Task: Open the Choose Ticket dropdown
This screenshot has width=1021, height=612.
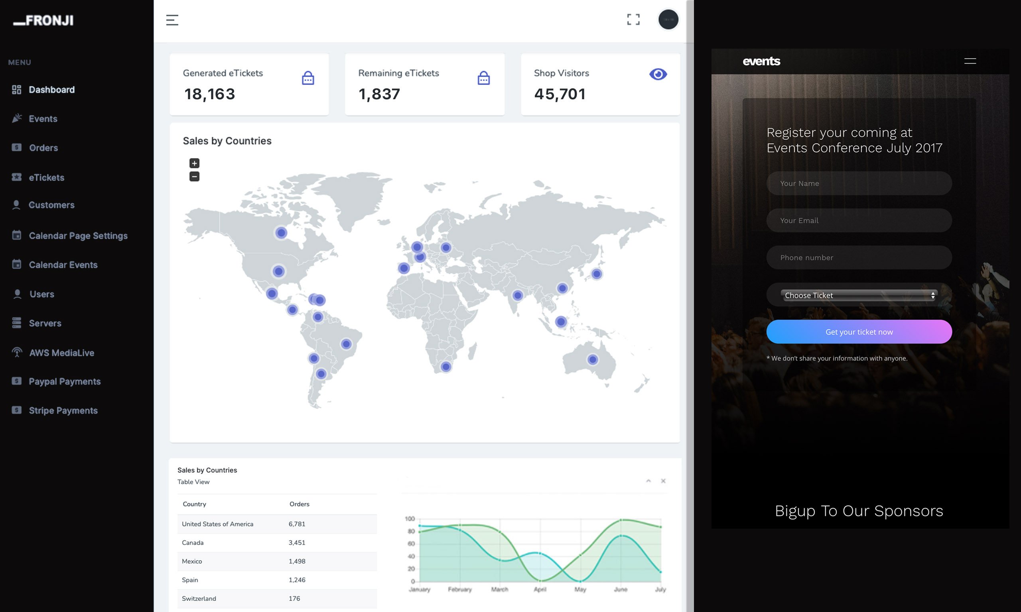Action: (859, 295)
